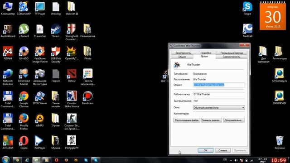Select the CDBurnerXP desktop icon
The width and height of the screenshot is (290, 163).
tap(24, 8)
